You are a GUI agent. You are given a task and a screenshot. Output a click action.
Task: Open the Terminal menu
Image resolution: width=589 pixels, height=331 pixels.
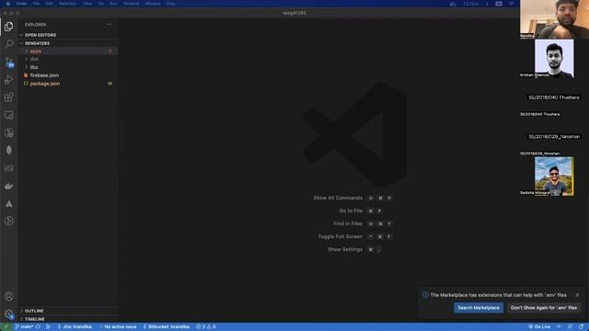(x=132, y=4)
